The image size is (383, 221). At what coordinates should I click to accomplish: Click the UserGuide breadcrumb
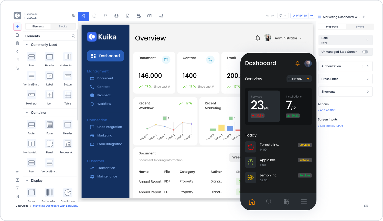(x=22, y=206)
